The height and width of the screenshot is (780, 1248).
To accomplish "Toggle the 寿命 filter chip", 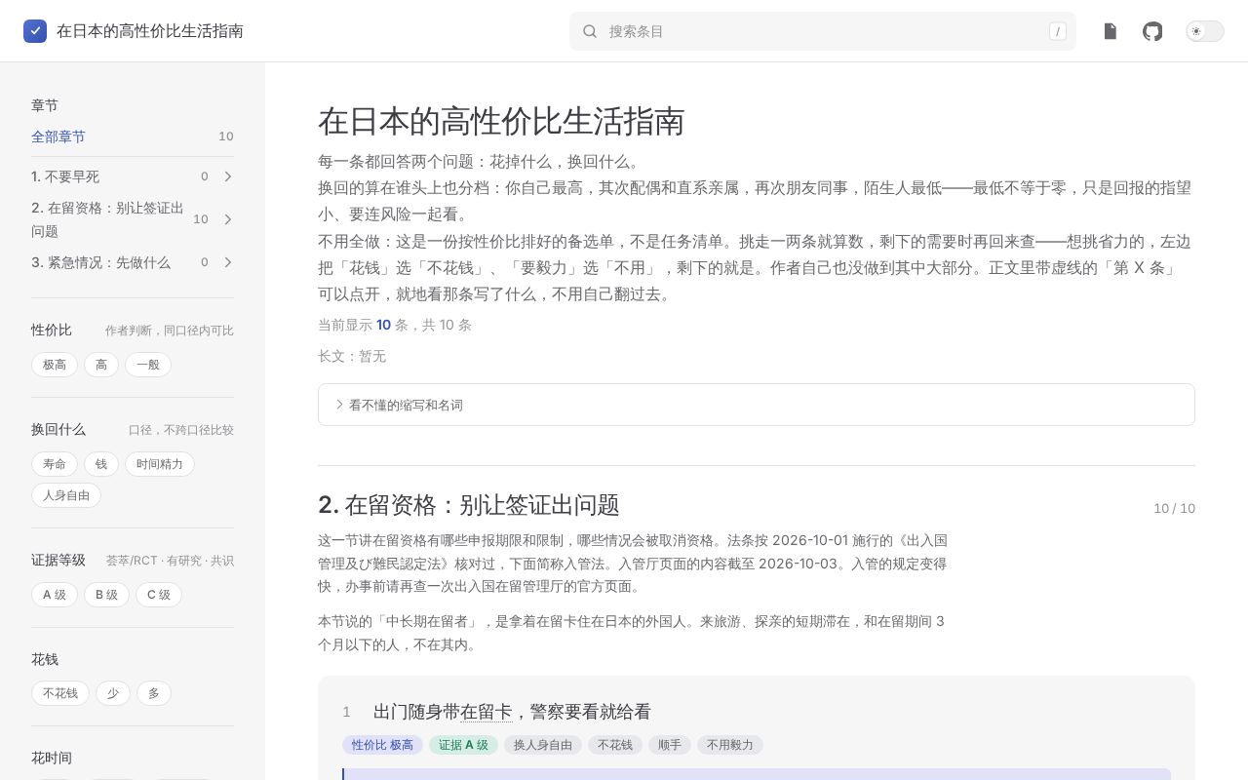I will point(55,464).
